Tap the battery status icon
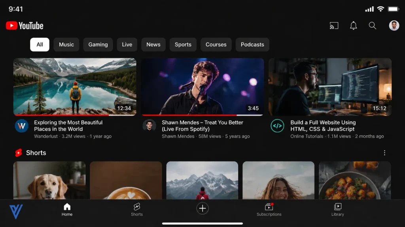Image resolution: width=405 pixels, height=227 pixels. (x=394, y=9)
